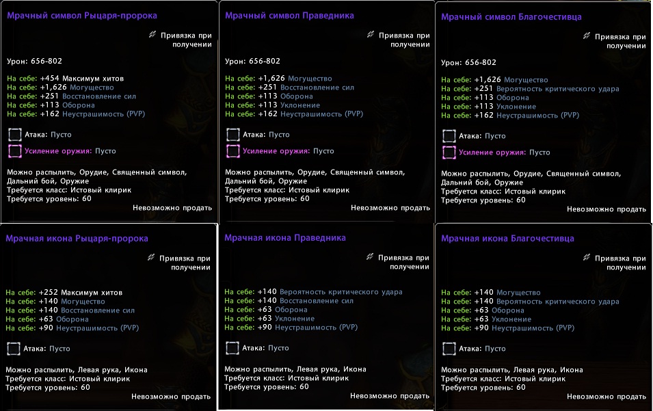Image resolution: width=653 pixels, height=411 pixels.
Task: Click empty Атака slot in Мрачная икона Рыцаря-пророка
Action: [13, 348]
